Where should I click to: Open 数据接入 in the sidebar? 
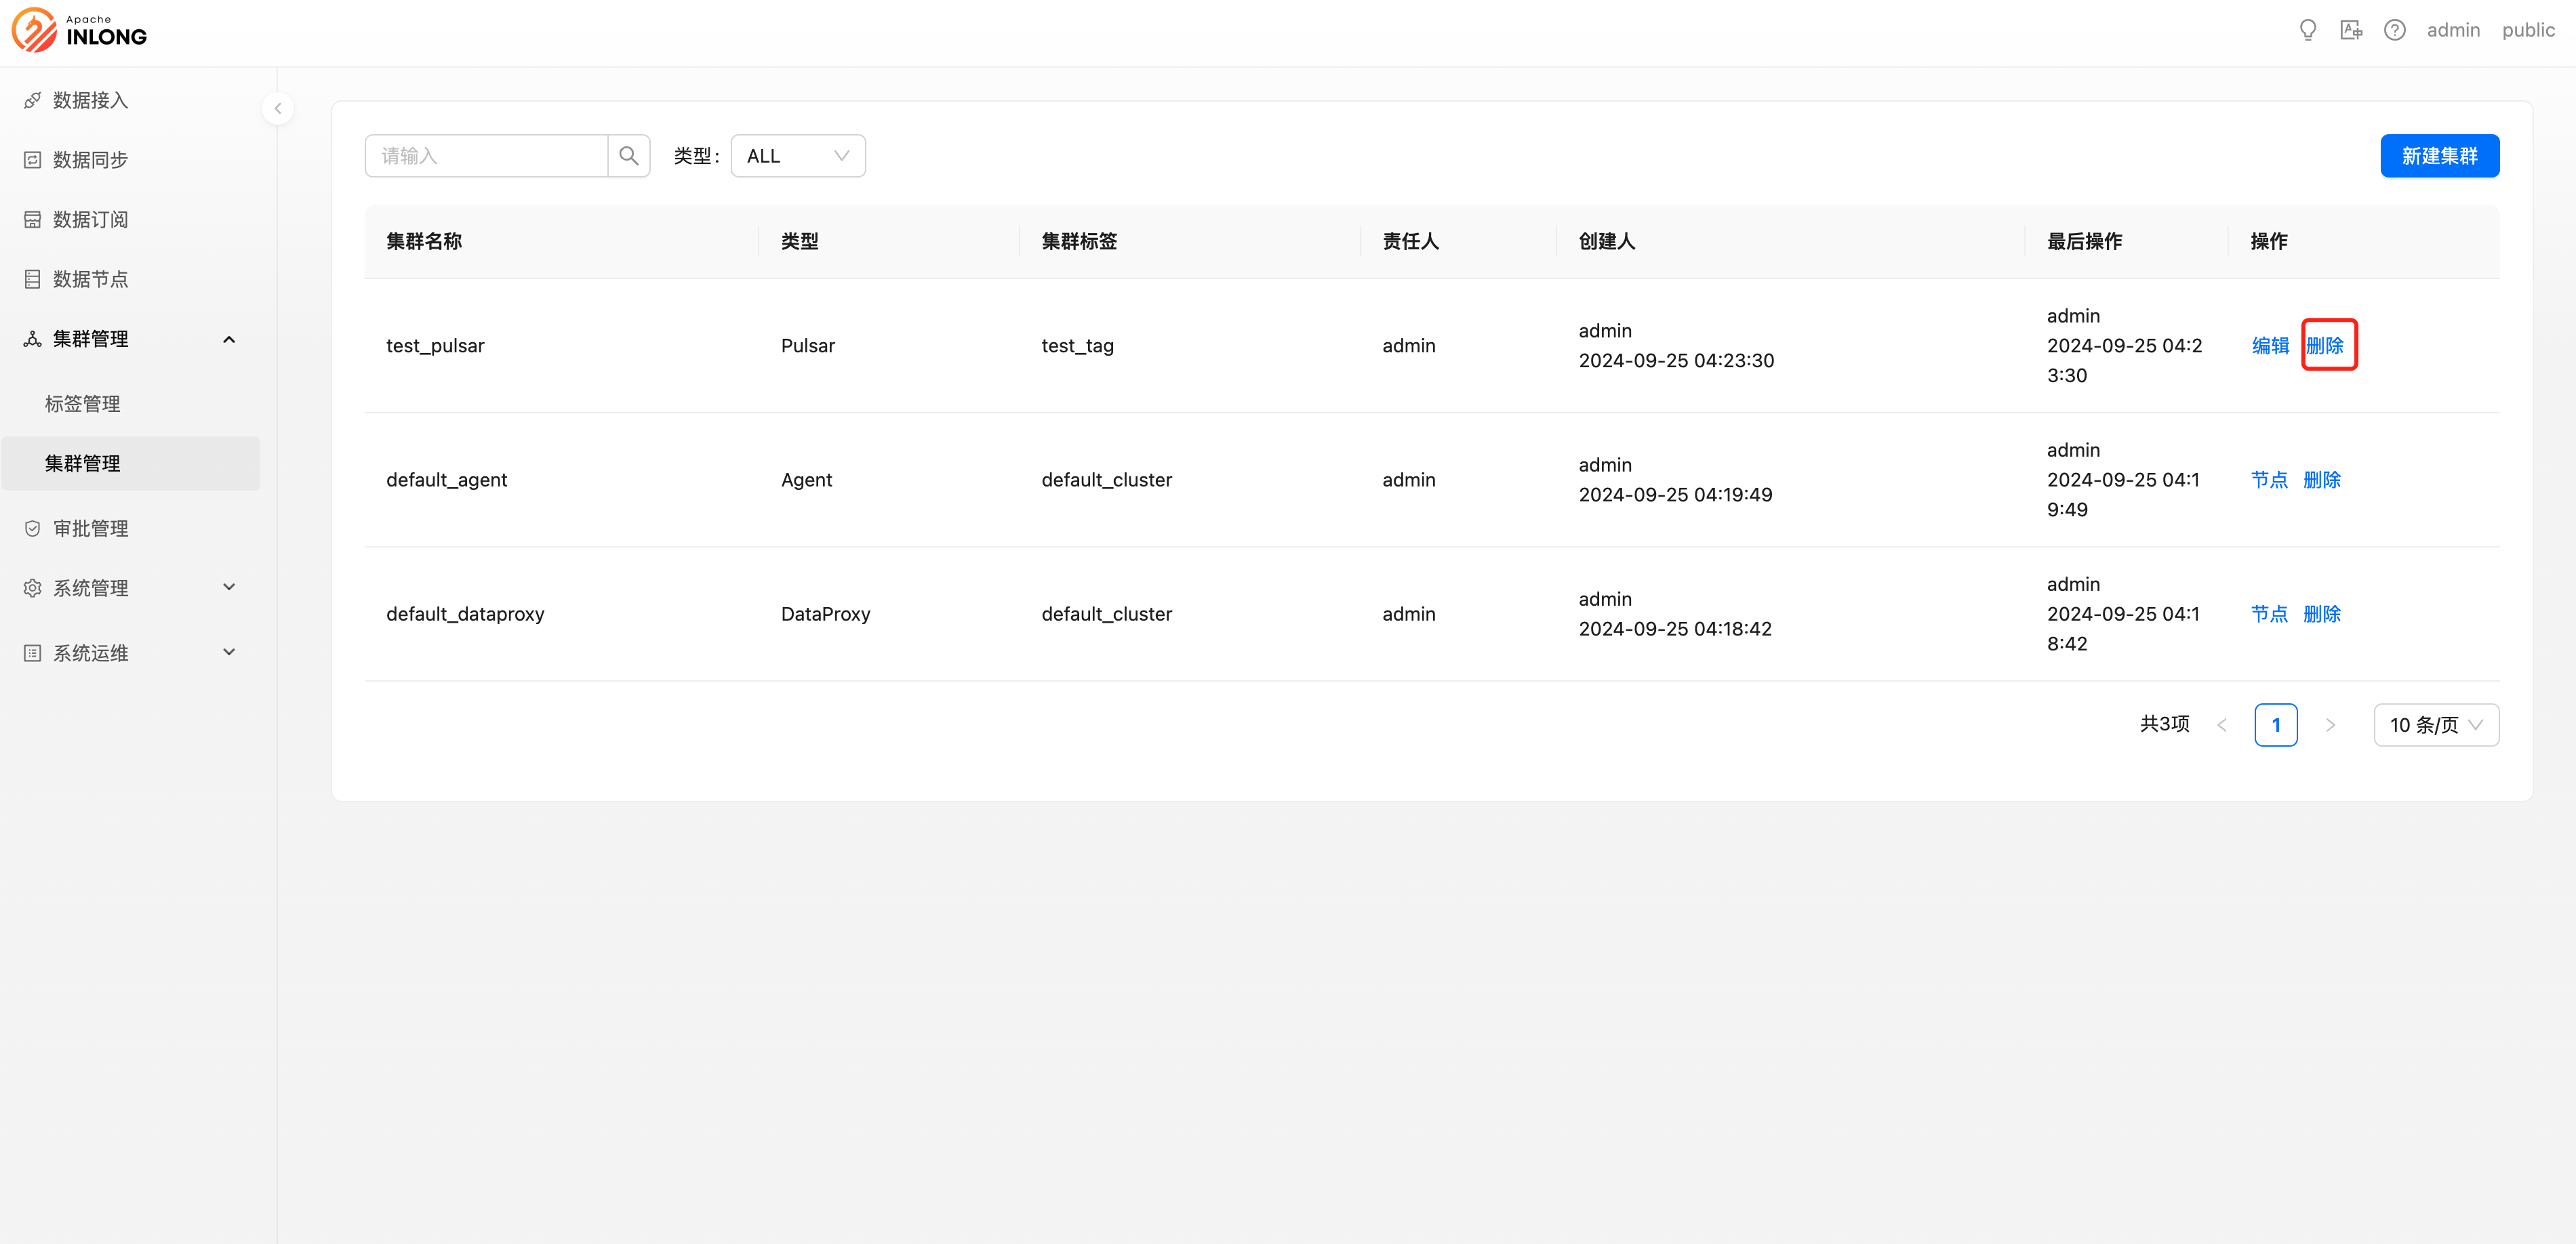pyautogui.click(x=90, y=100)
